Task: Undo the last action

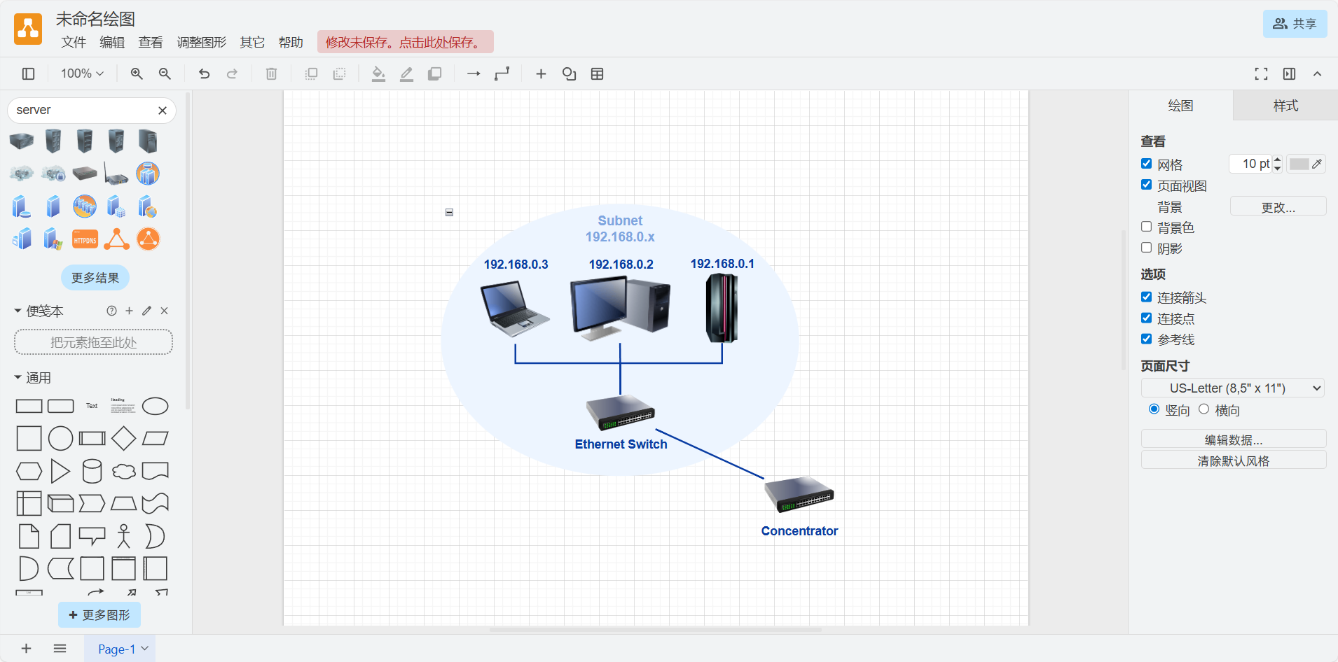Action: 204,73
